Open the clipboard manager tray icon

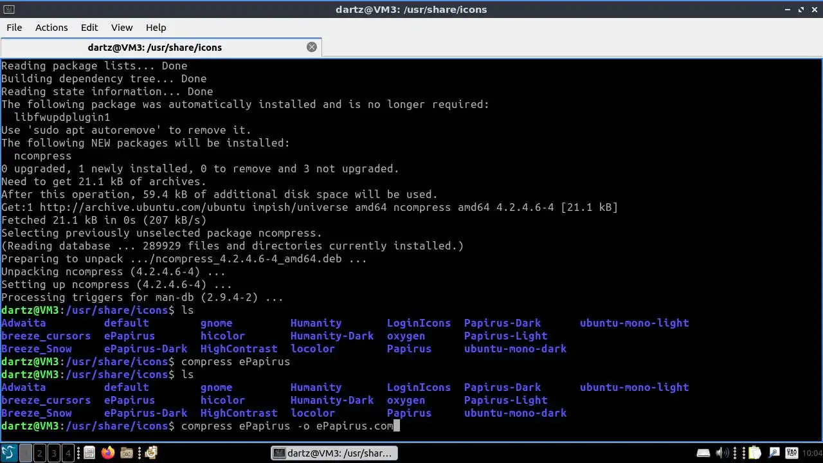pos(754,453)
